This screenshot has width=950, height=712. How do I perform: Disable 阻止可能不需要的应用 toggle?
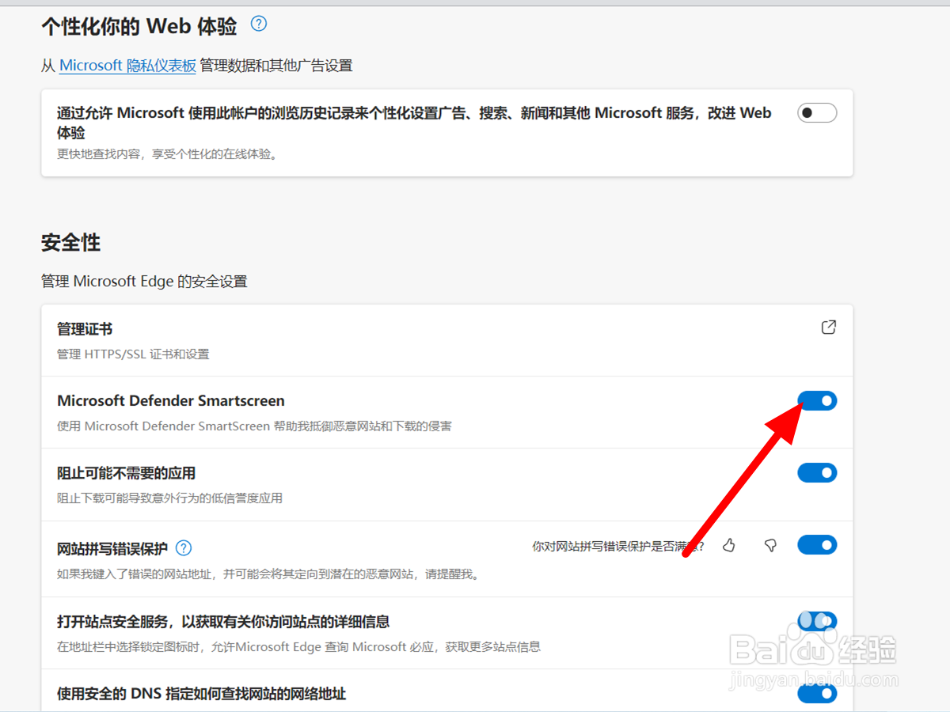pos(817,473)
